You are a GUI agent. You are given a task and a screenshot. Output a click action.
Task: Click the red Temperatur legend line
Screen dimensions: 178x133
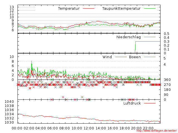tap(88, 9)
